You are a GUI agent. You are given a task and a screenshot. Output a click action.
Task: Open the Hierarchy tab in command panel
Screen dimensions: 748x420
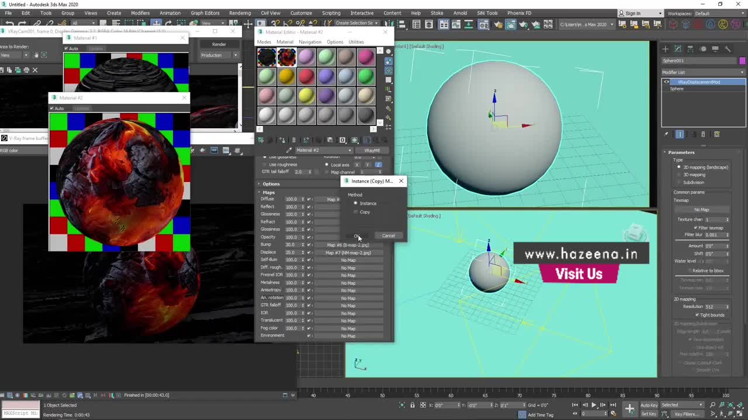[690, 49]
